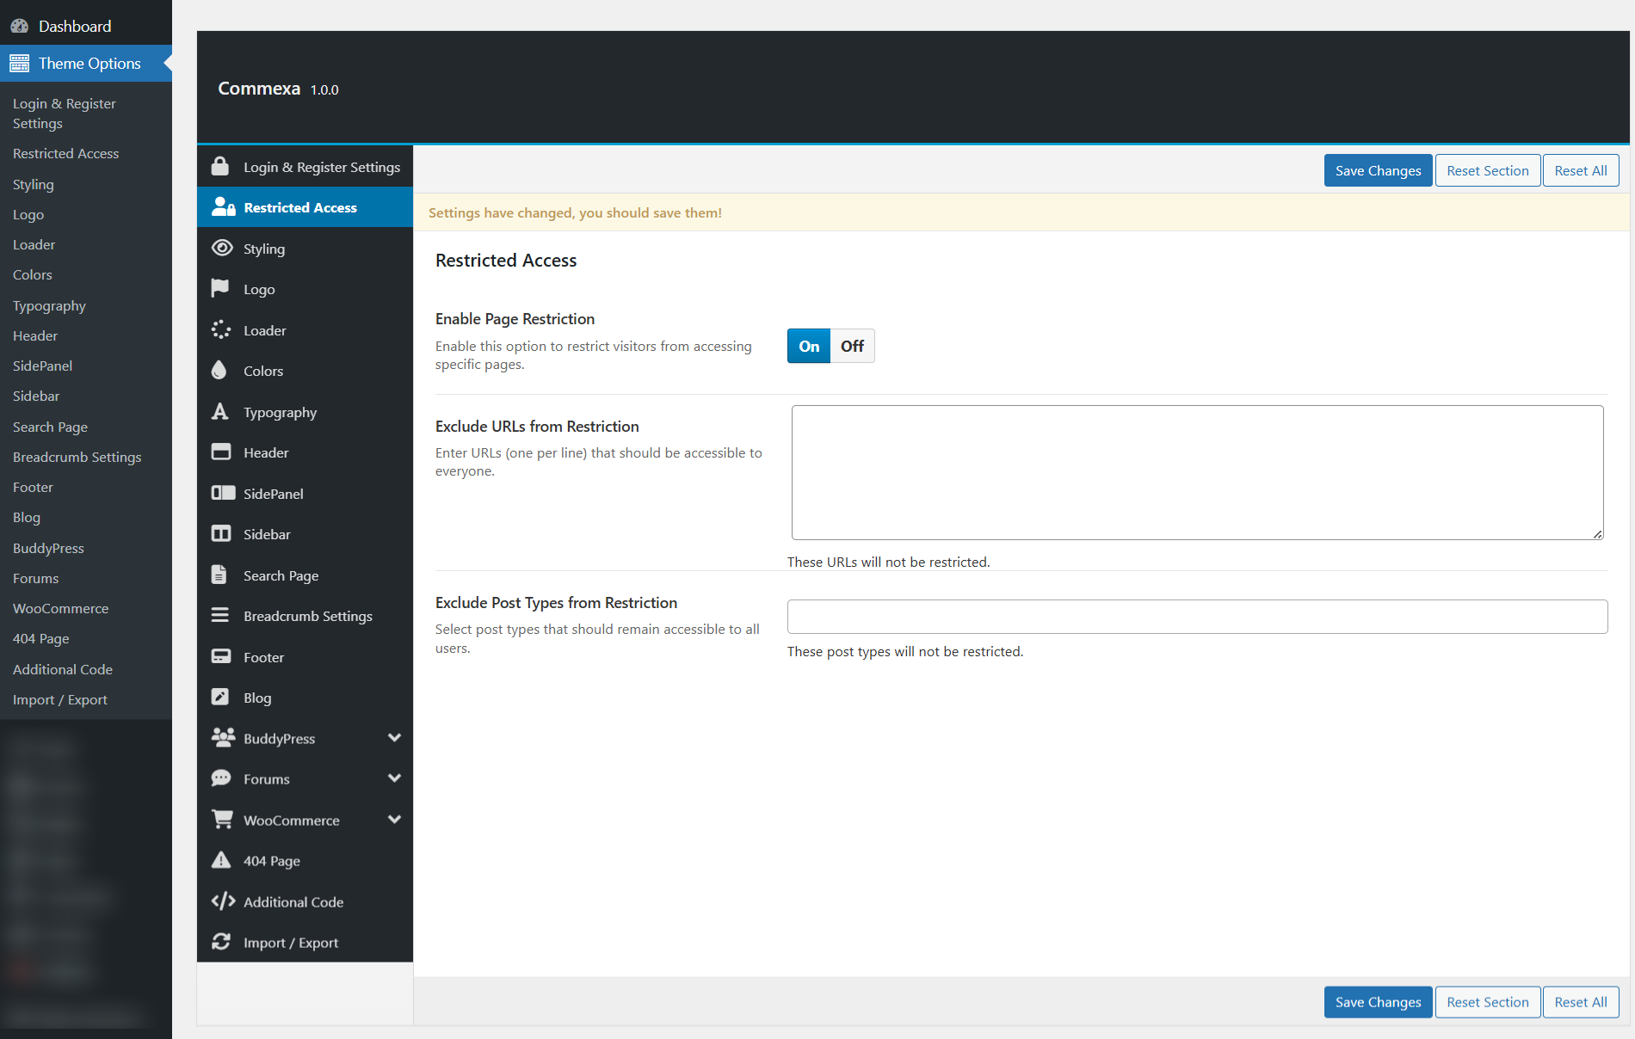Click the flag icon beside Logo
The image size is (1635, 1039).
(220, 289)
